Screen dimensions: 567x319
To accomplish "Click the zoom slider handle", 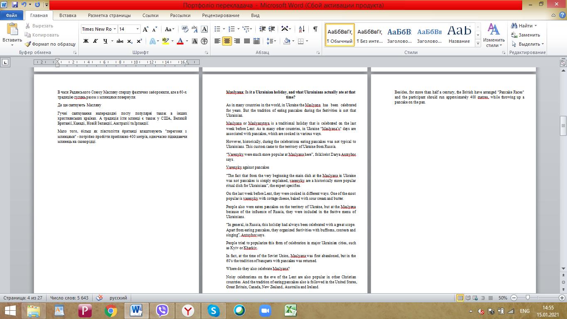I will [527, 298].
